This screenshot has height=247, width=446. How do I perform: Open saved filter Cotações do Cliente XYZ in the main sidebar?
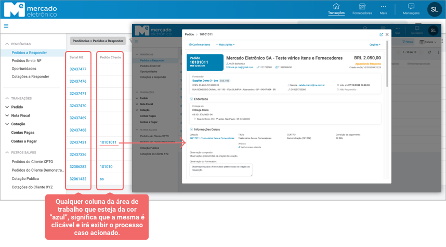pyautogui.click(x=32, y=187)
